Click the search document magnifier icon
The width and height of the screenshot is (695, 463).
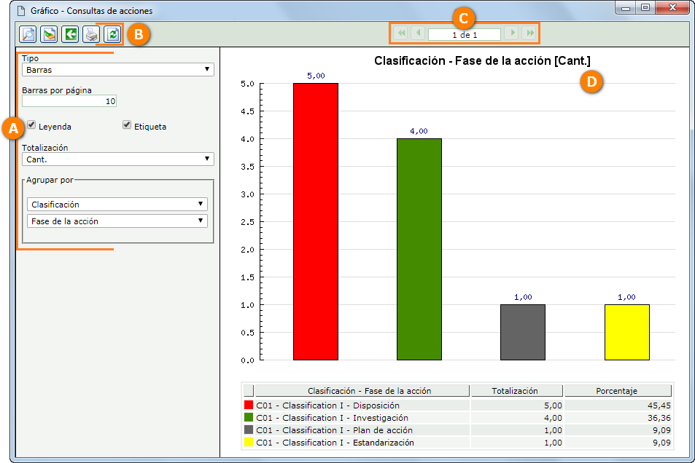(28, 34)
